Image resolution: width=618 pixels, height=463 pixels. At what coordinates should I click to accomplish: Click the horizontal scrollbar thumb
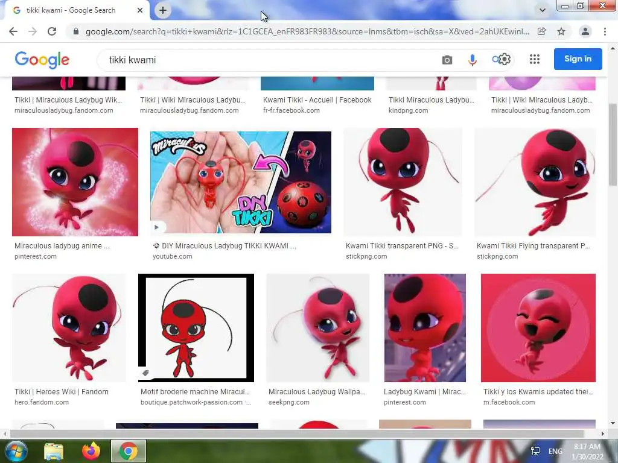tap(297, 433)
